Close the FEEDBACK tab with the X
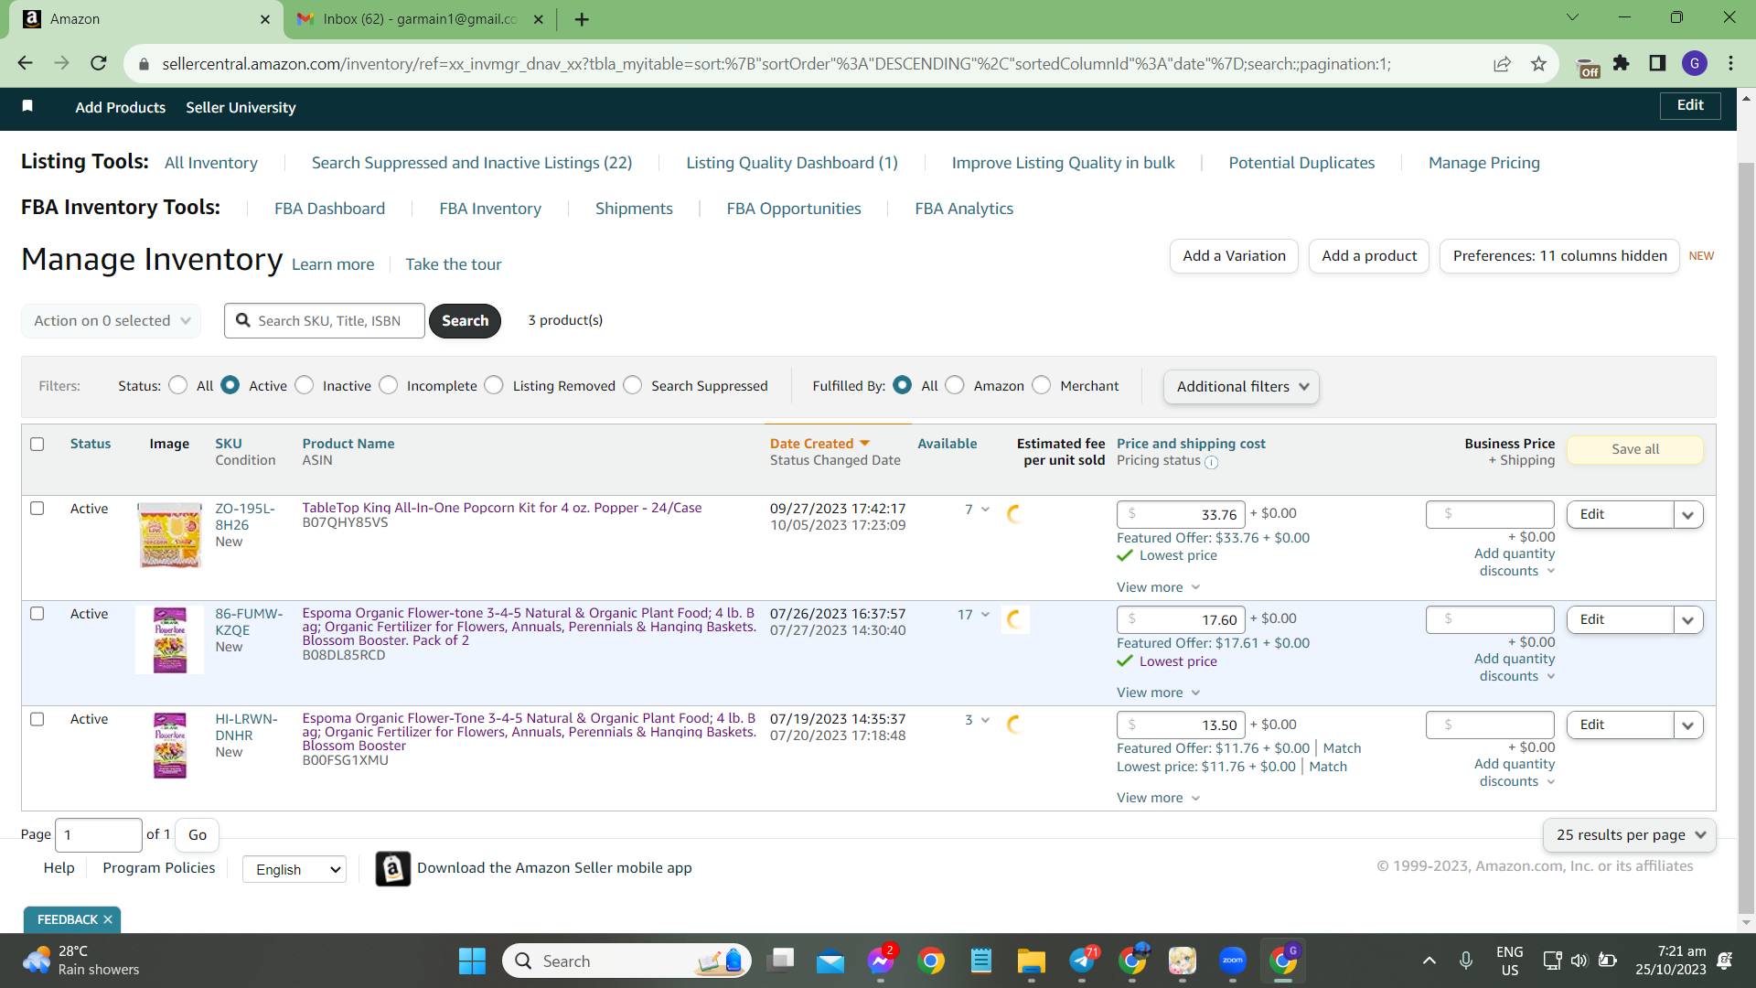The height and width of the screenshot is (988, 1756). pyautogui.click(x=108, y=919)
